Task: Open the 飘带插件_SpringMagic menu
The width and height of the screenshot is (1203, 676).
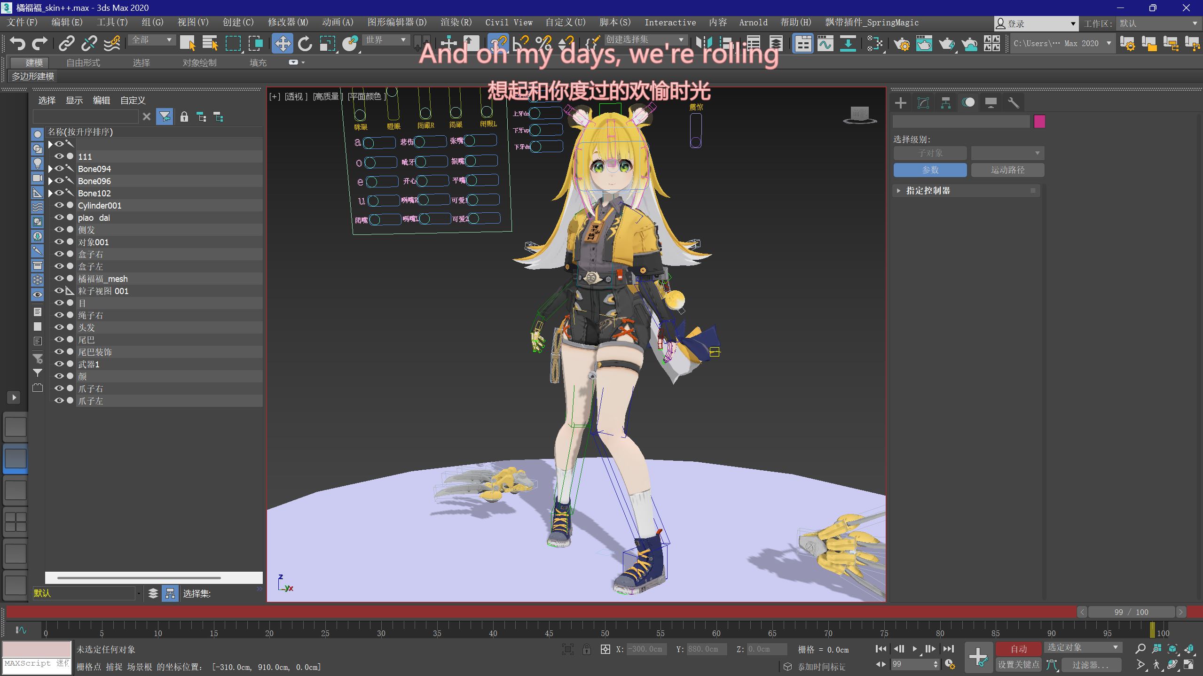Action: (x=872, y=22)
